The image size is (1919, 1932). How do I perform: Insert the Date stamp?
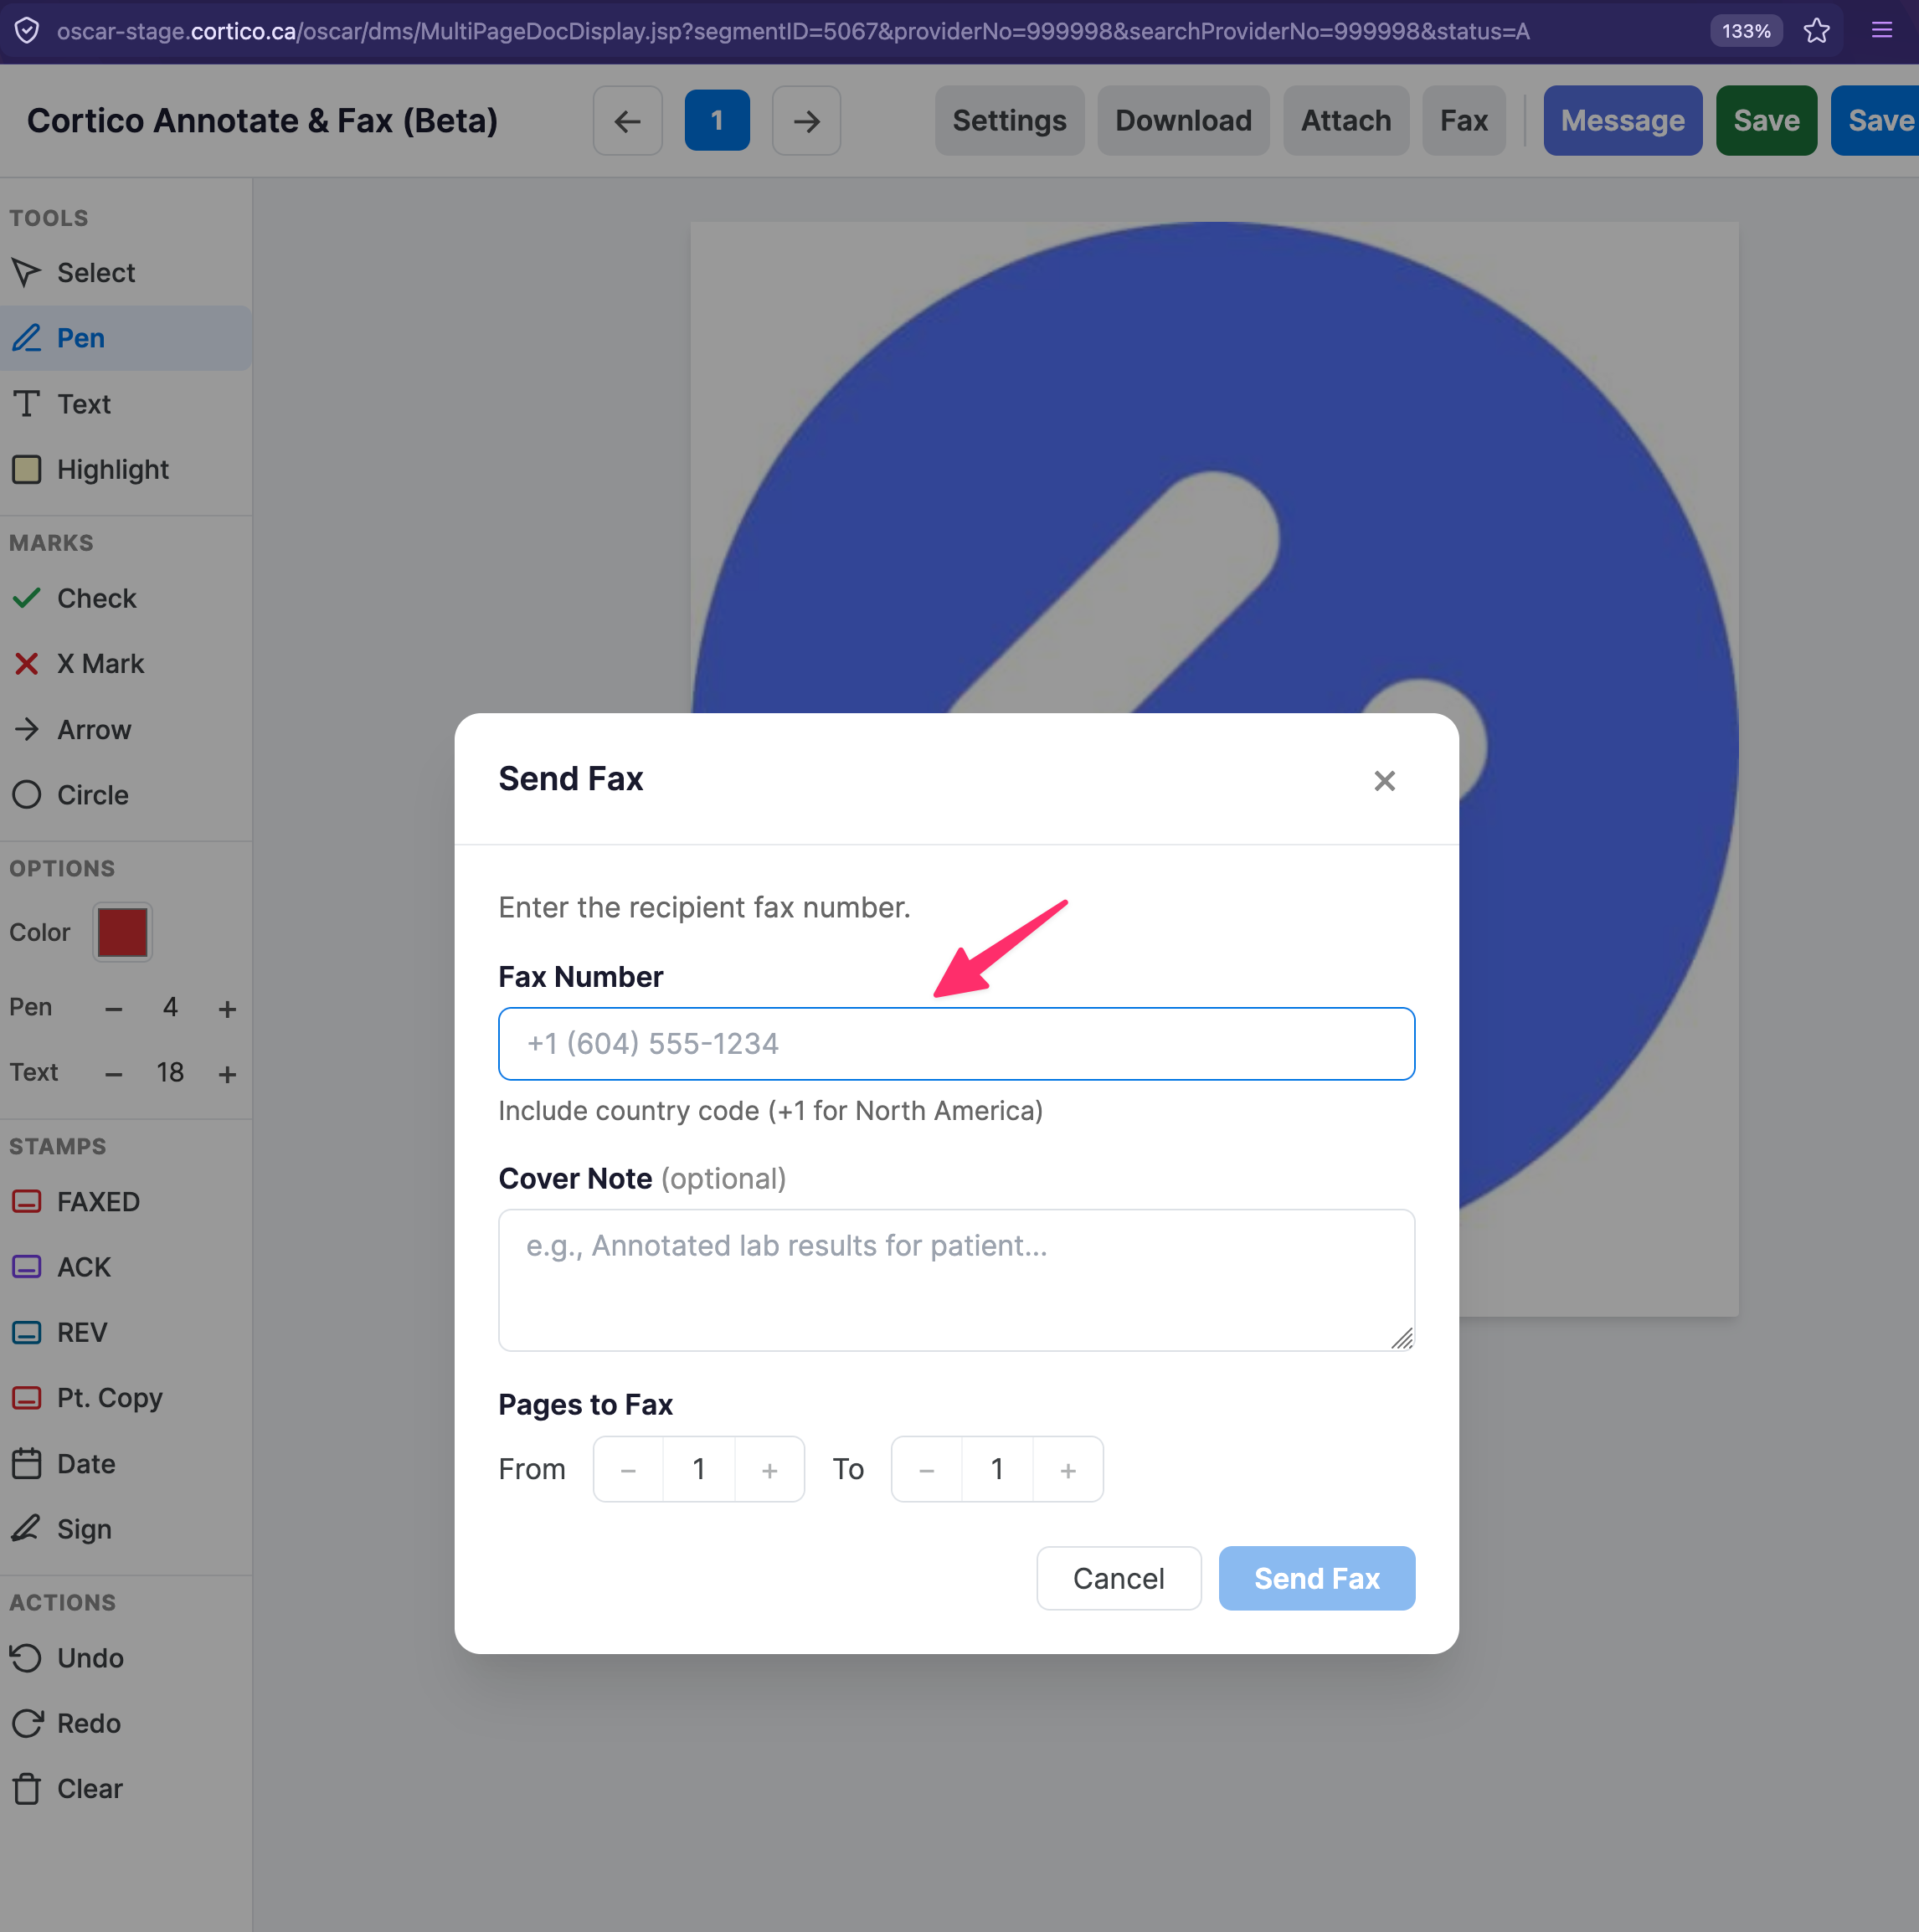125,1464
